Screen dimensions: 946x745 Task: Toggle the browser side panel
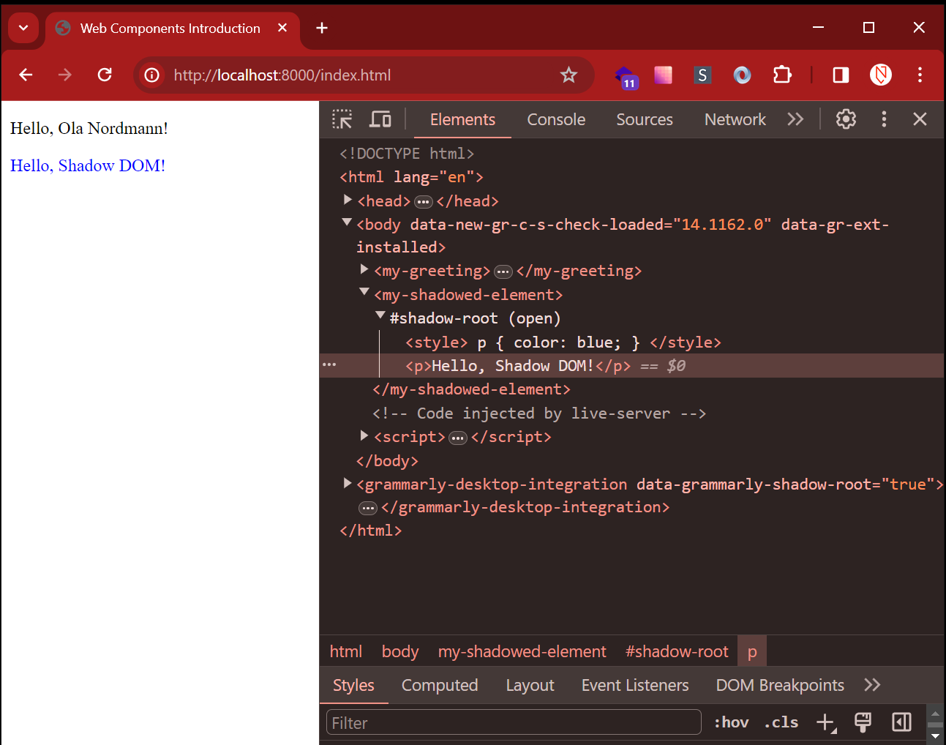pyautogui.click(x=841, y=75)
